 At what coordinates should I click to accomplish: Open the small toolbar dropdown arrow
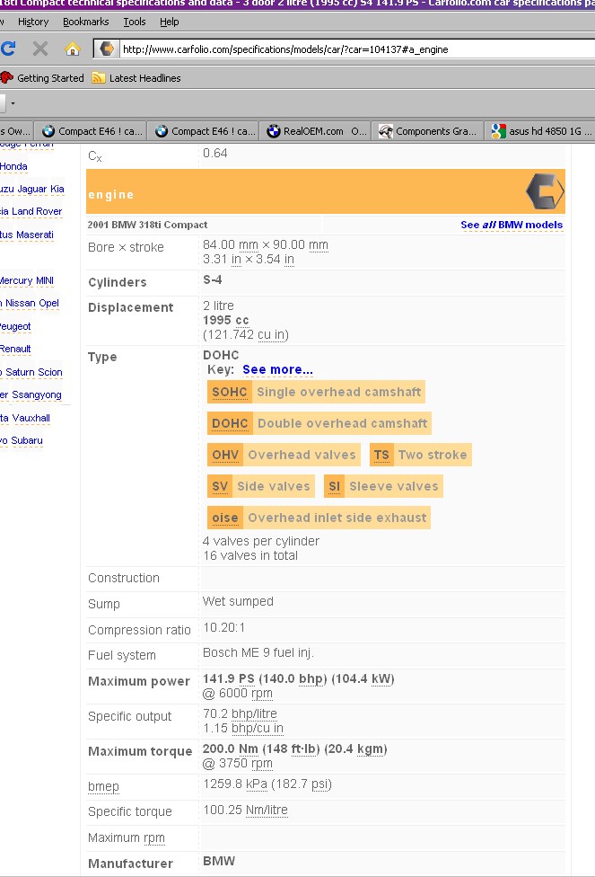[13, 103]
